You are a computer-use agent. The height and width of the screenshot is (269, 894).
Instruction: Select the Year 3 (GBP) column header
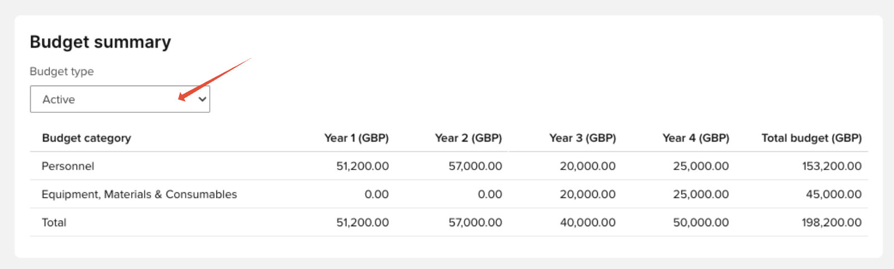pyautogui.click(x=582, y=138)
